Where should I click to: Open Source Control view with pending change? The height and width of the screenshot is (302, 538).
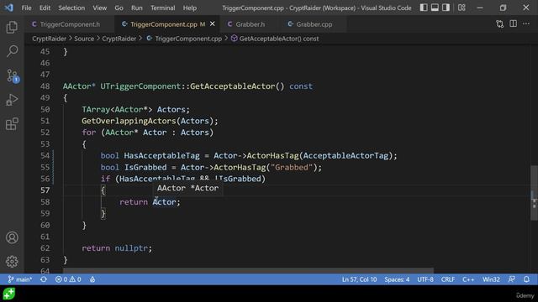(13, 75)
